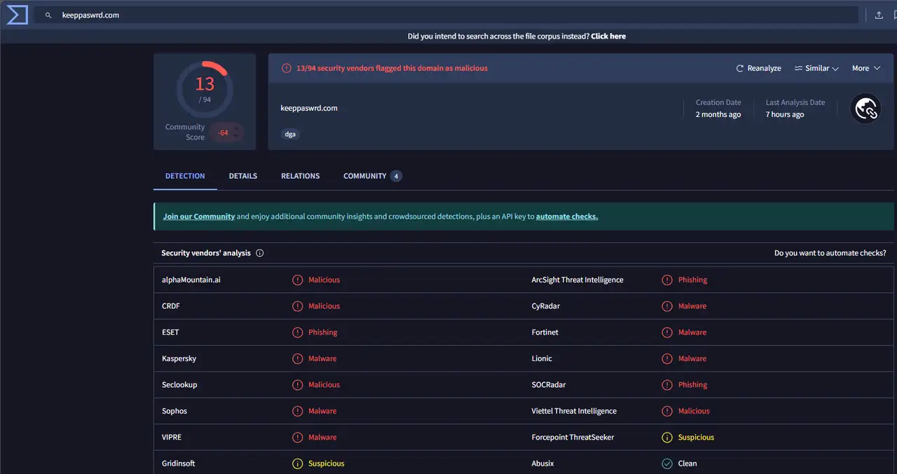Open the 'Join our Community' link
This screenshot has width=897, height=474.
coord(199,217)
